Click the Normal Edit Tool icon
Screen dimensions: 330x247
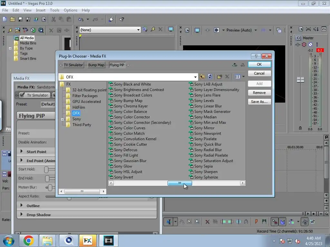click(169, 222)
